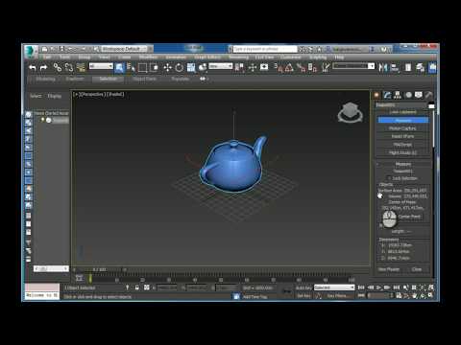Open the Graph Editors menu
This screenshot has width=461, height=345.
(207, 57)
